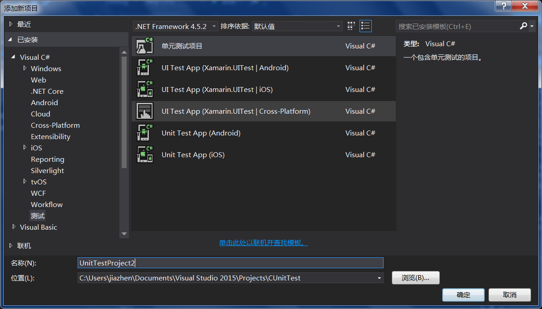The height and width of the screenshot is (309, 542).
Task: Select the 测试 category
Action: pyautogui.click(x=38, y=216)
